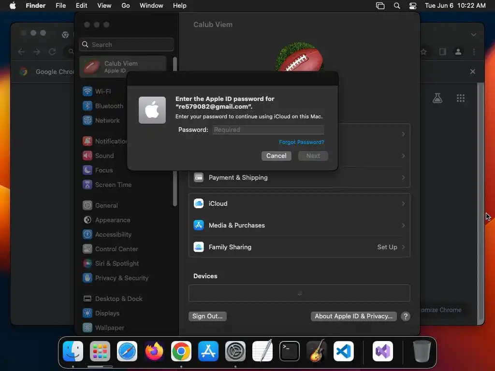Click the football profile picture
Image resolution: width=495 pixels, height=371 pixels.
click(299, 57)
